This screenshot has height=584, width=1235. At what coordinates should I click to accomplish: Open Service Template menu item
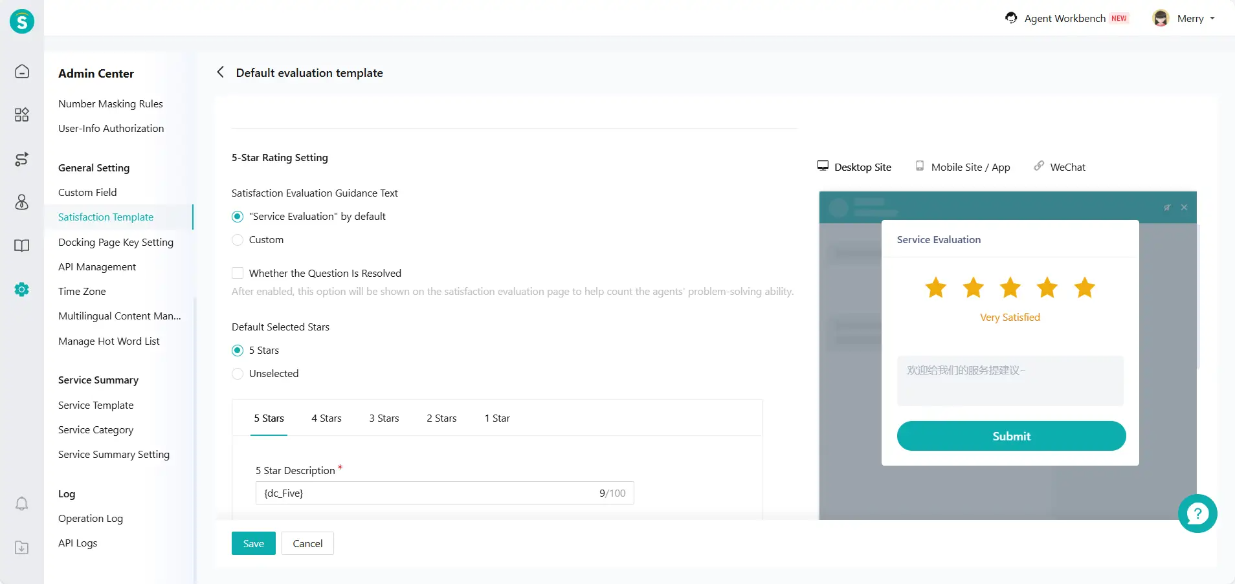point(96,406)
